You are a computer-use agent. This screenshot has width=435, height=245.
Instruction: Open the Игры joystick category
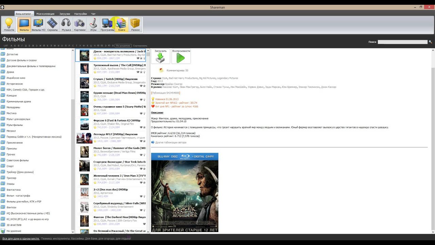[93, 25]
